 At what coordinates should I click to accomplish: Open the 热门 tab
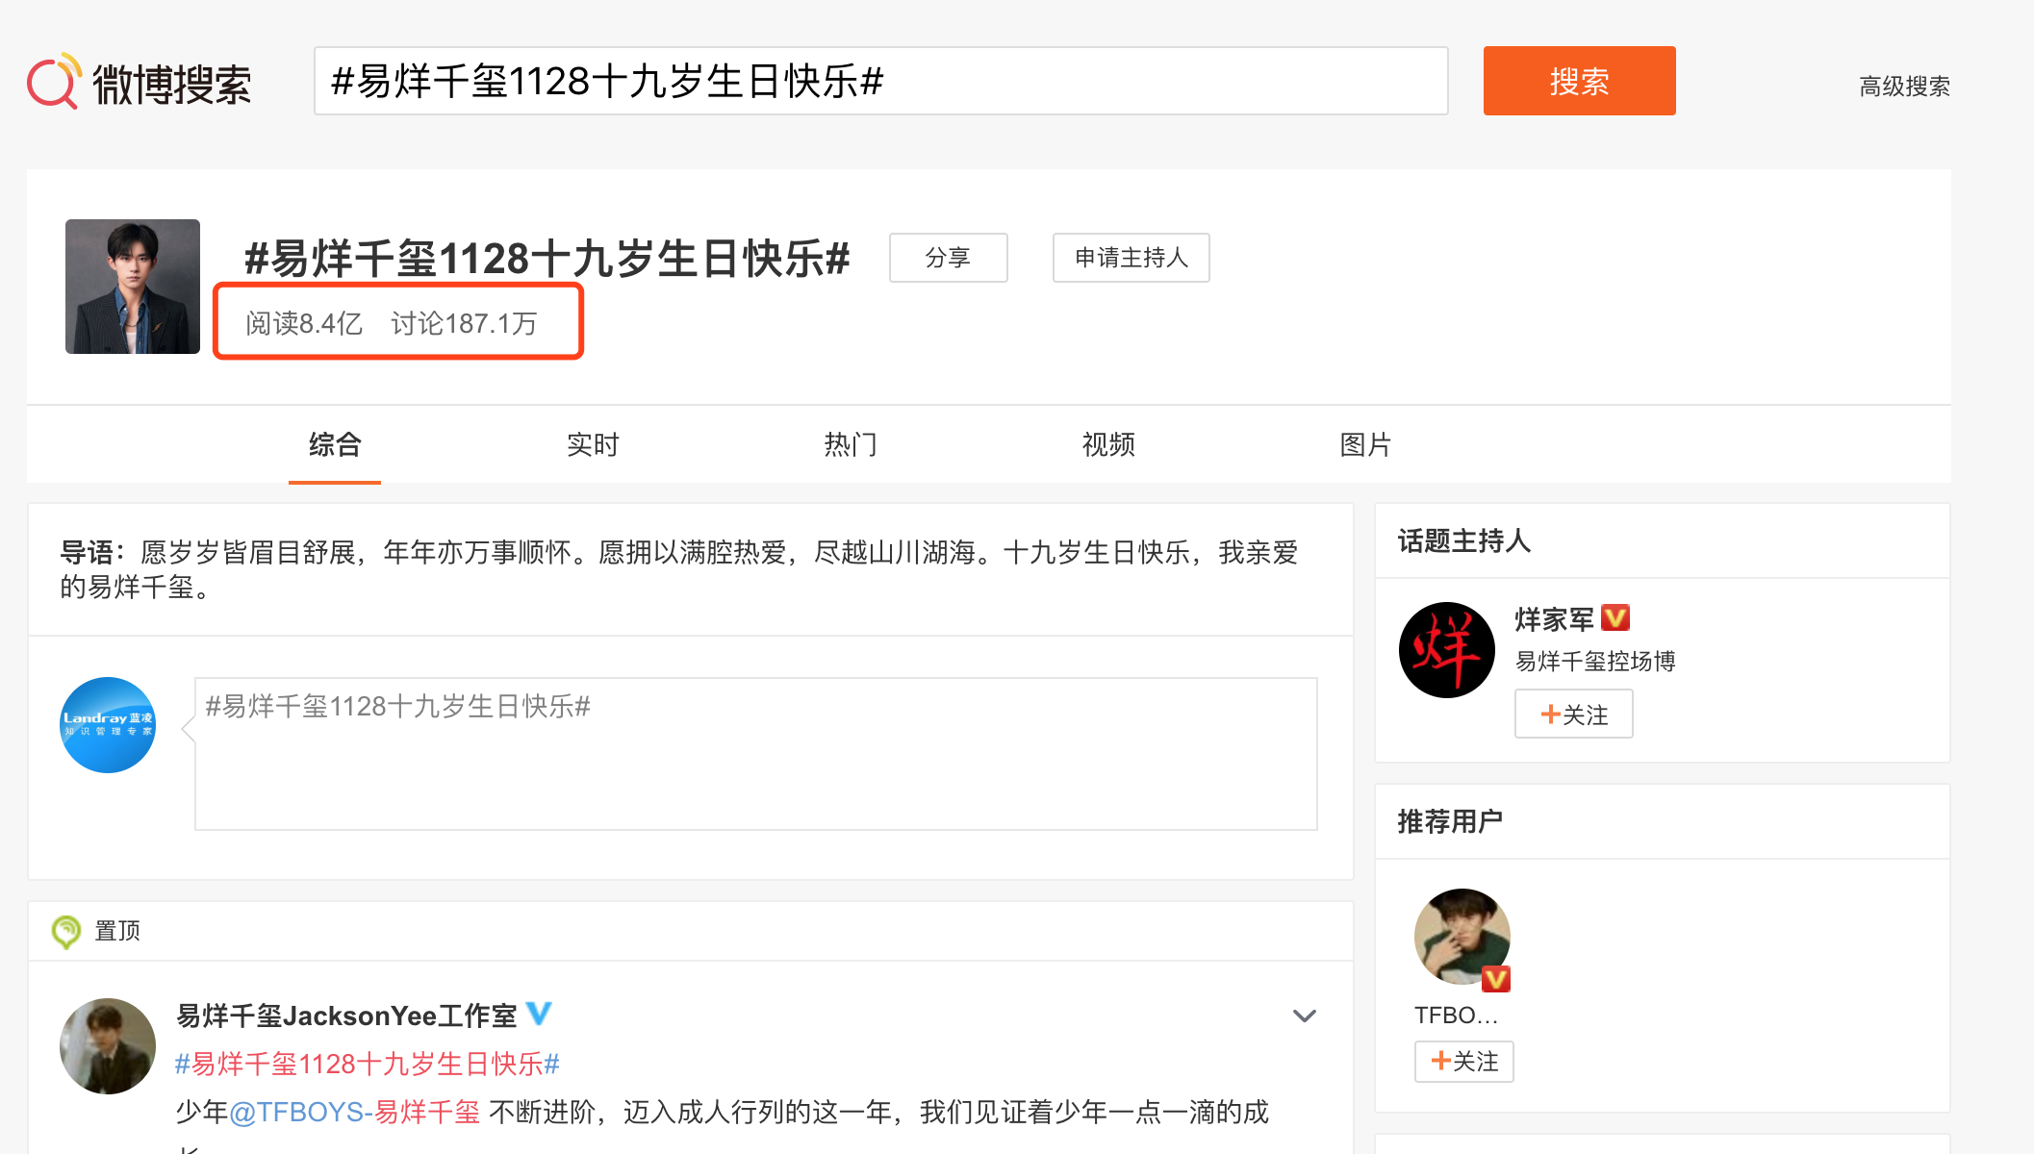click(x=851, y=444)
